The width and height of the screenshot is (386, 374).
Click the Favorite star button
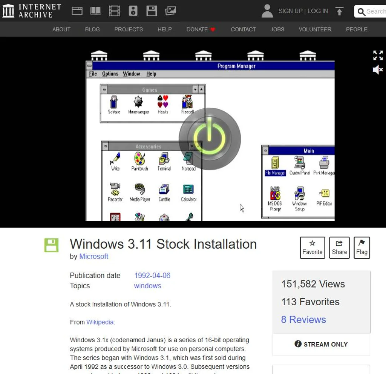click(312, 248)
